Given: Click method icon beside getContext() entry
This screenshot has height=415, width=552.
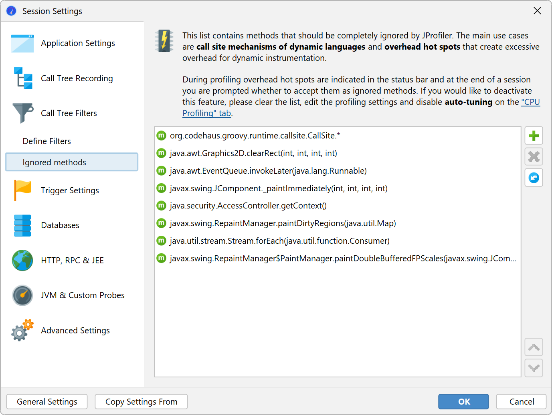Looking at the screenshot, I should [x=161, y=206].
